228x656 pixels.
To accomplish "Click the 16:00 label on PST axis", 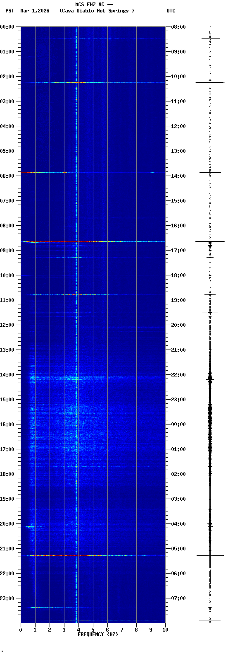I will (7, 424).
